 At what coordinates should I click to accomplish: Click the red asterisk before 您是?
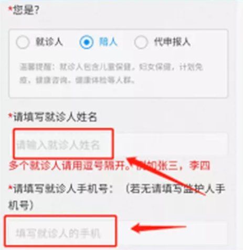click(x=10, y=9)
